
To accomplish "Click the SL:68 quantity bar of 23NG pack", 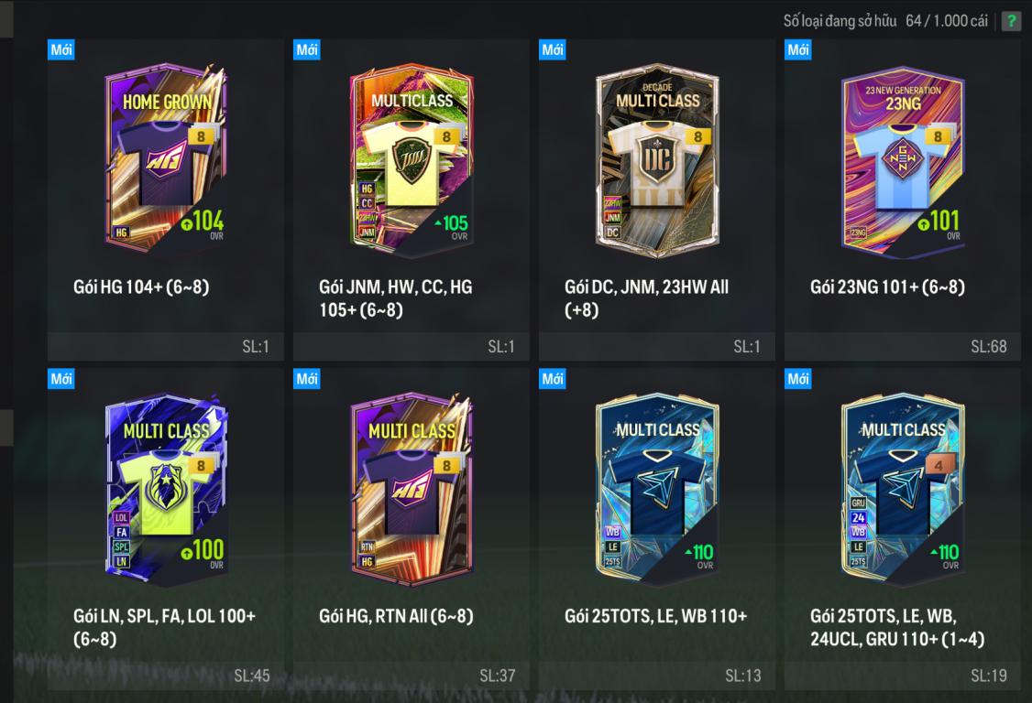I will [x=903, y=347].
